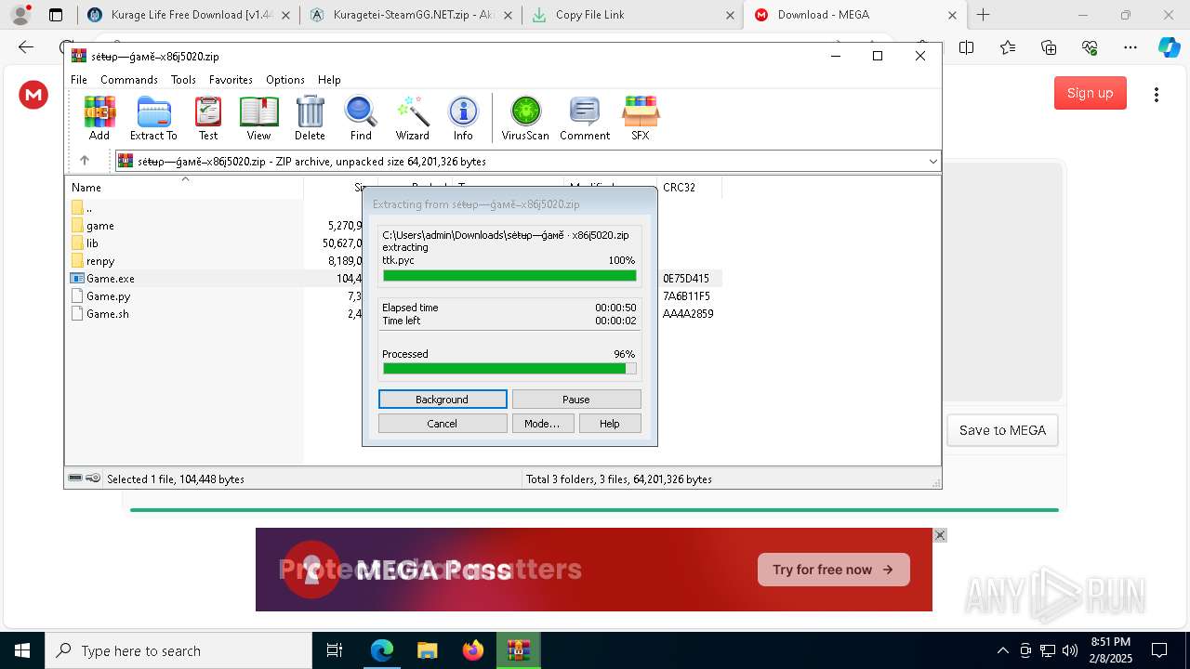
Task: Open the File menu
Action: [79, 80]
